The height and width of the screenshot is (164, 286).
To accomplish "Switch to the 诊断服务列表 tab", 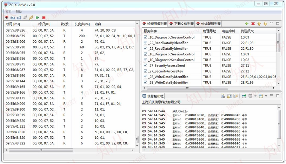I will [155, 24].
